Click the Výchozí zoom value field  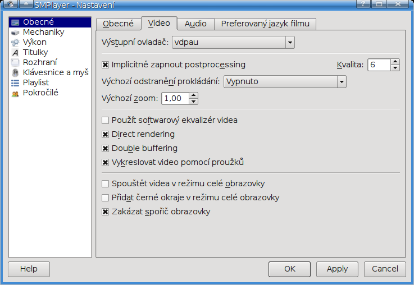(175, 99)
